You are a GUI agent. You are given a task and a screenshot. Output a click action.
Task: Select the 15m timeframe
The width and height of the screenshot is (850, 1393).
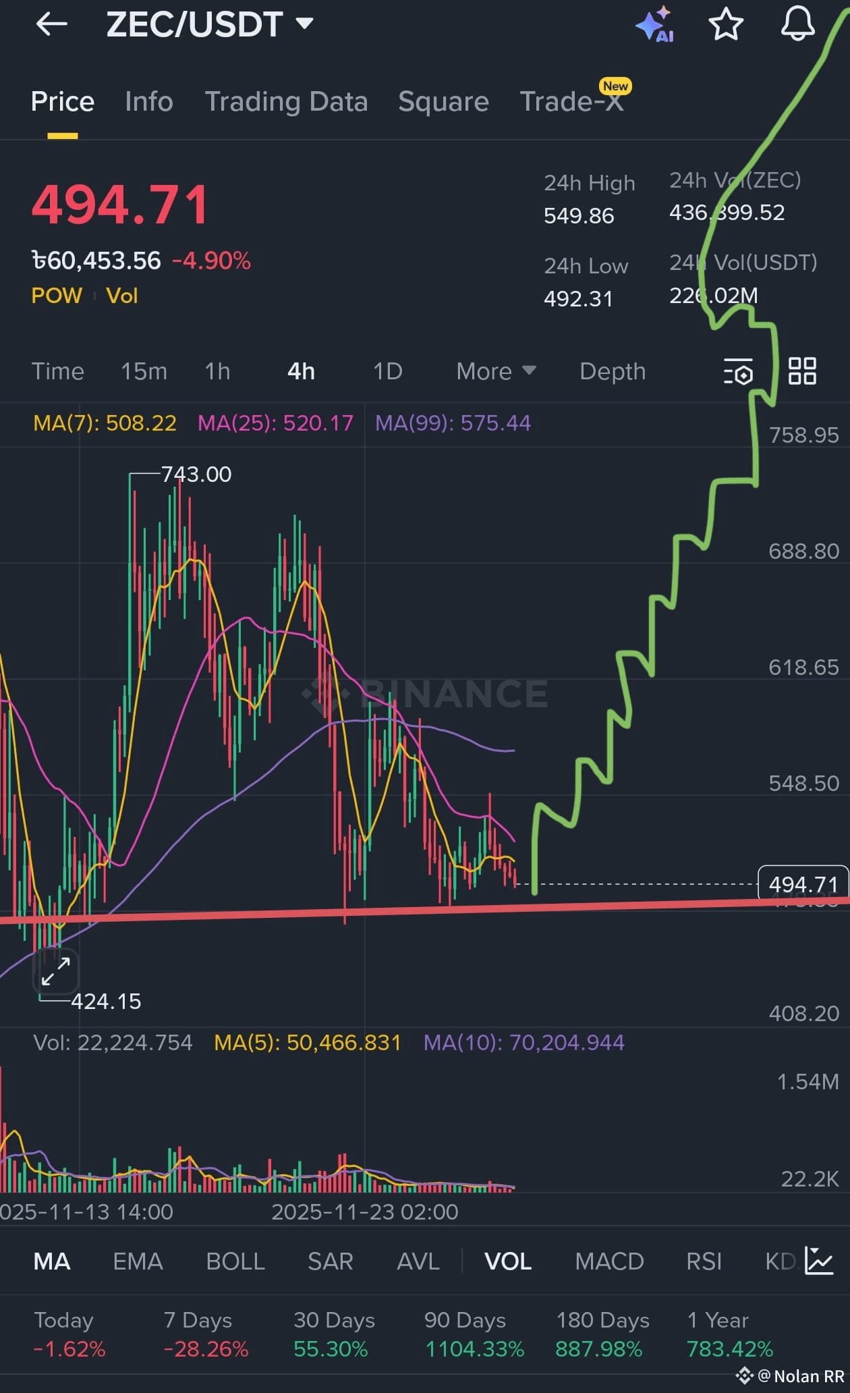(144, 371)
